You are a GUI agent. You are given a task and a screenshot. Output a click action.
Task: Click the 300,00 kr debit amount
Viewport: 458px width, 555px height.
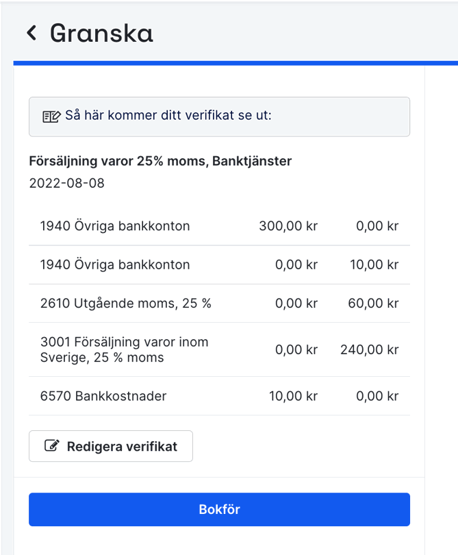[288, 225]
